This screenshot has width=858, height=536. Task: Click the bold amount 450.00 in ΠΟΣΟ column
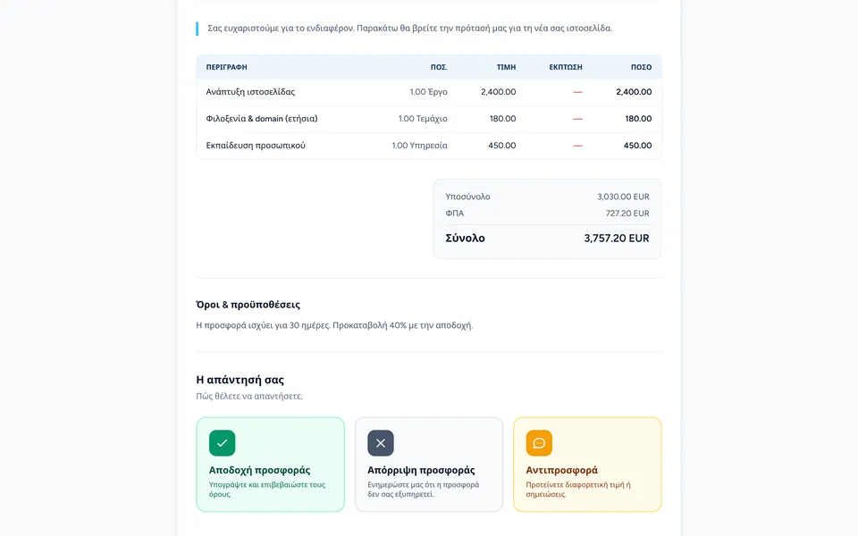[x=637, y=146]
